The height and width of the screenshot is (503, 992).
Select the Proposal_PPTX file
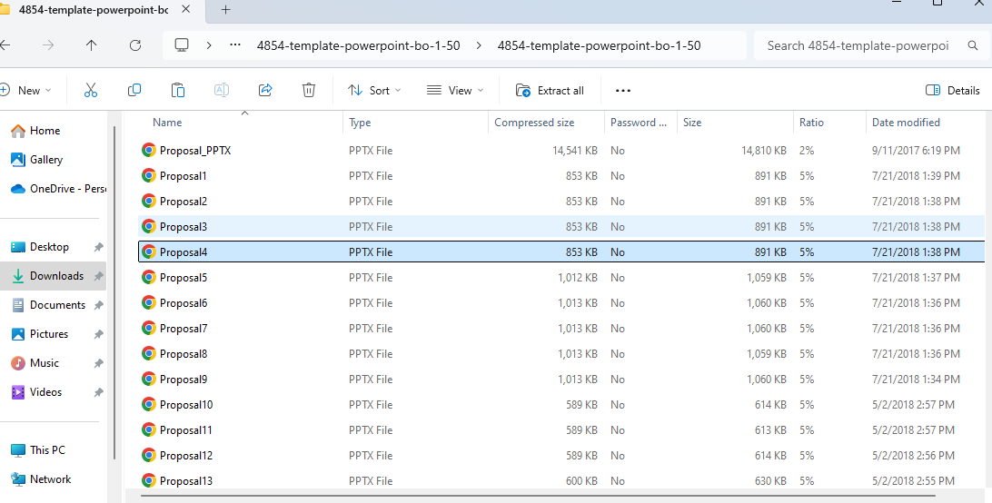[194, 151]
